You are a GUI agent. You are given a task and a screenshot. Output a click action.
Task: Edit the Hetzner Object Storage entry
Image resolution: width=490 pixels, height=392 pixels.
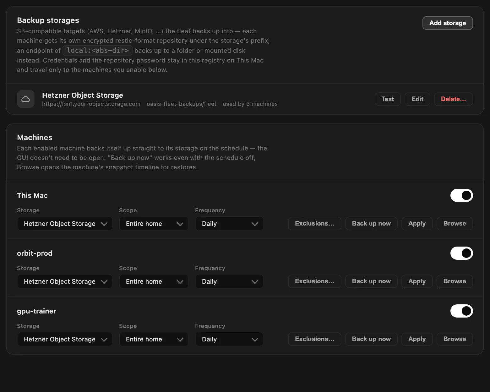pos(417,99)
